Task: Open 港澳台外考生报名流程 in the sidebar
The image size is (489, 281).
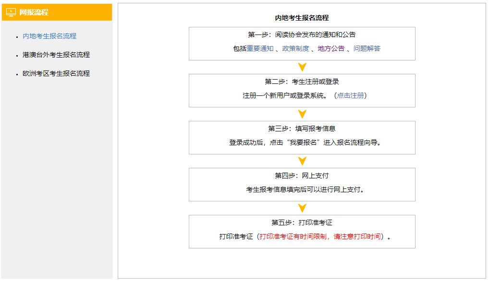Action: click(x=56, y=55)
